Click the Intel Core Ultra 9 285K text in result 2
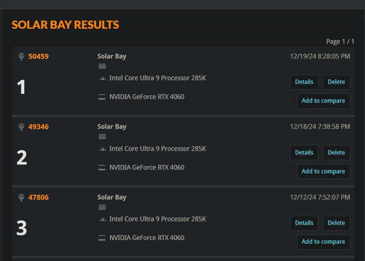 (x=157, y=148)
